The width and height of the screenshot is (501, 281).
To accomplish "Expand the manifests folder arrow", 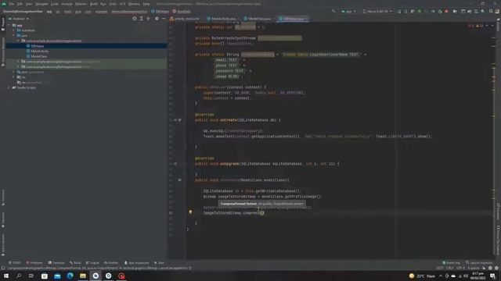I will (x=13, y=30).
